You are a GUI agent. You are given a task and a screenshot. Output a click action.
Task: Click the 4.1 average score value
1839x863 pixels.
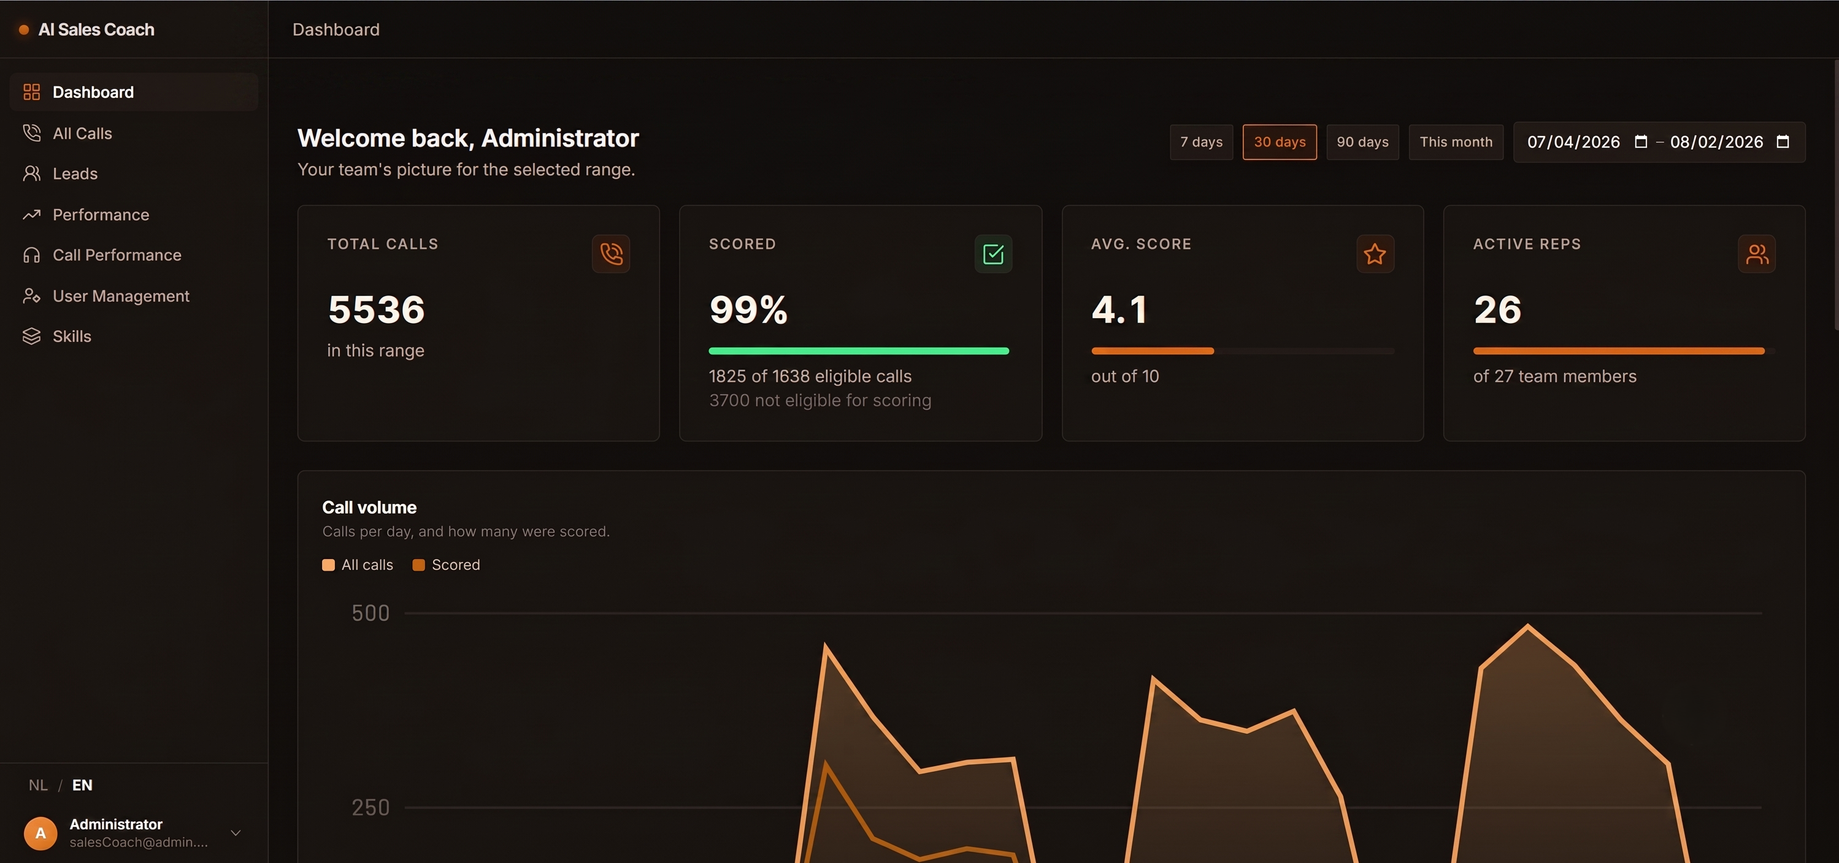1119,310
